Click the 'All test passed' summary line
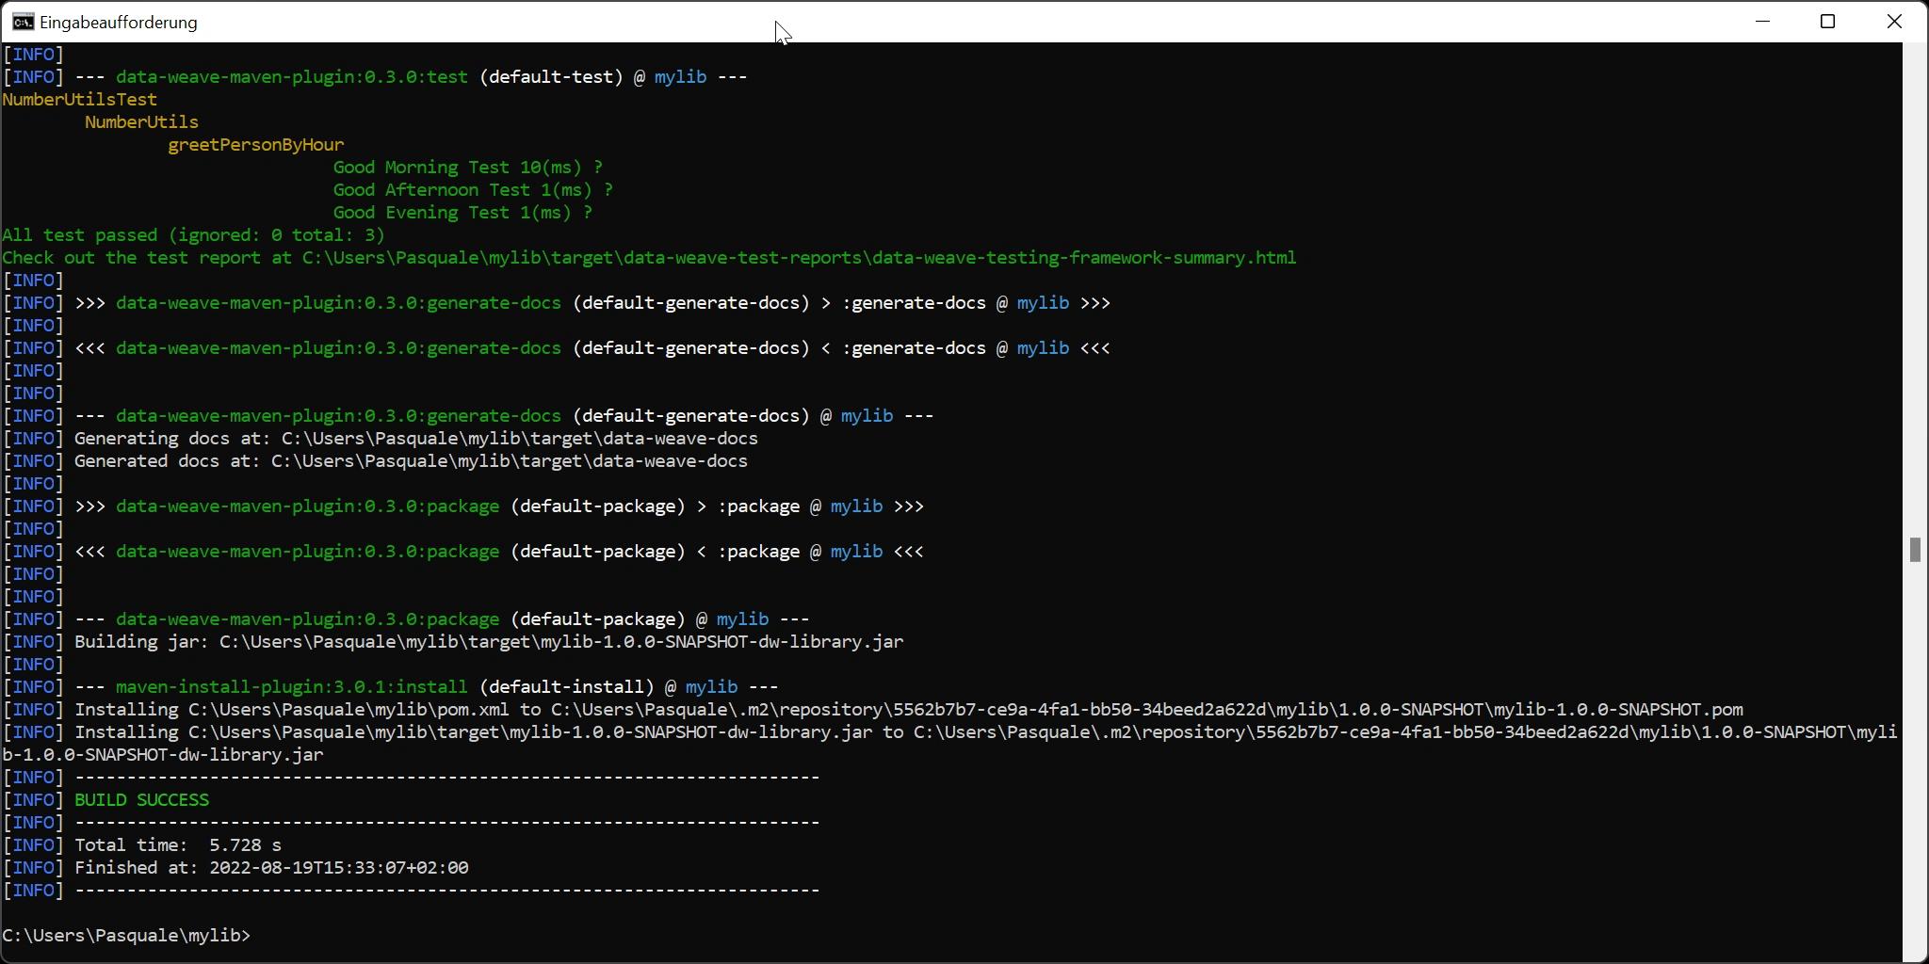The width and height of the screenshot is (1929, 964). [193, 235]
